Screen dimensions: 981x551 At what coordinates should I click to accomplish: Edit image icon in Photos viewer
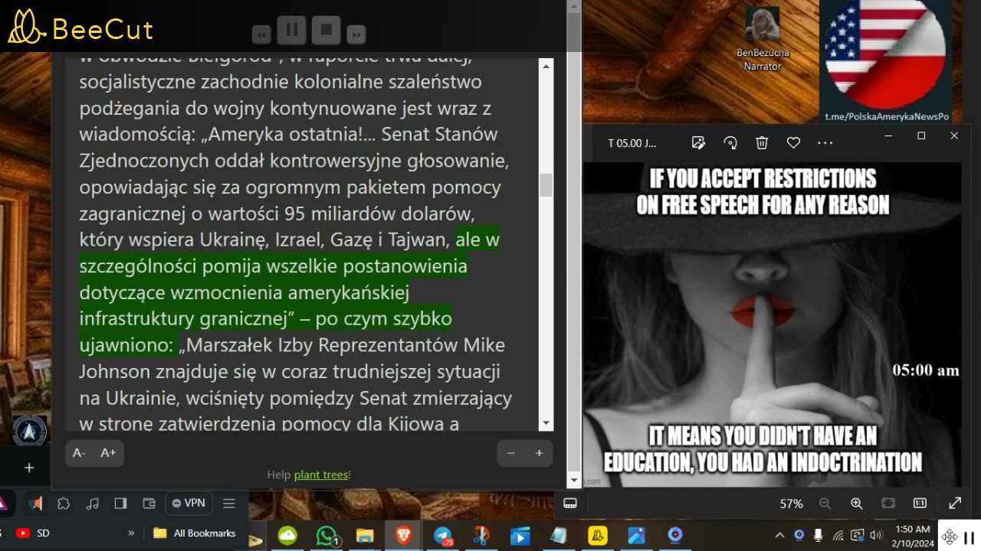pos(698,142)
